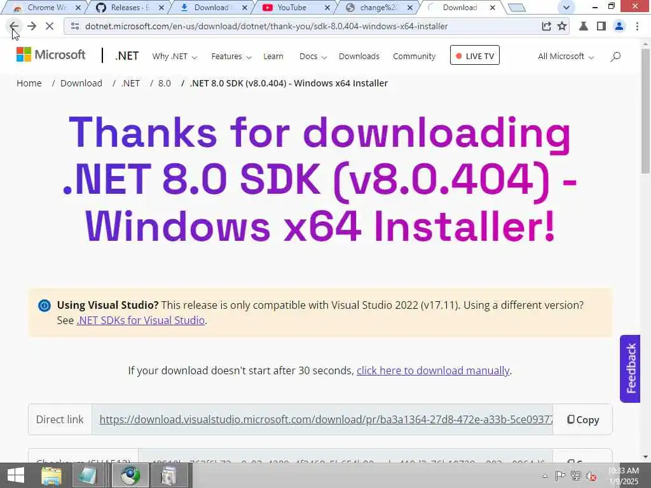Expand the Docs menu
Image resolution: width=651 pixels, height=488 pixels.
coord(313,56)
